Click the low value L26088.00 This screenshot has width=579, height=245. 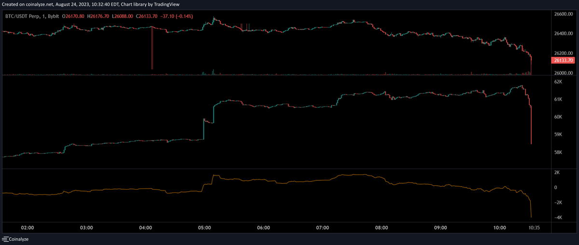click(123, 16)
